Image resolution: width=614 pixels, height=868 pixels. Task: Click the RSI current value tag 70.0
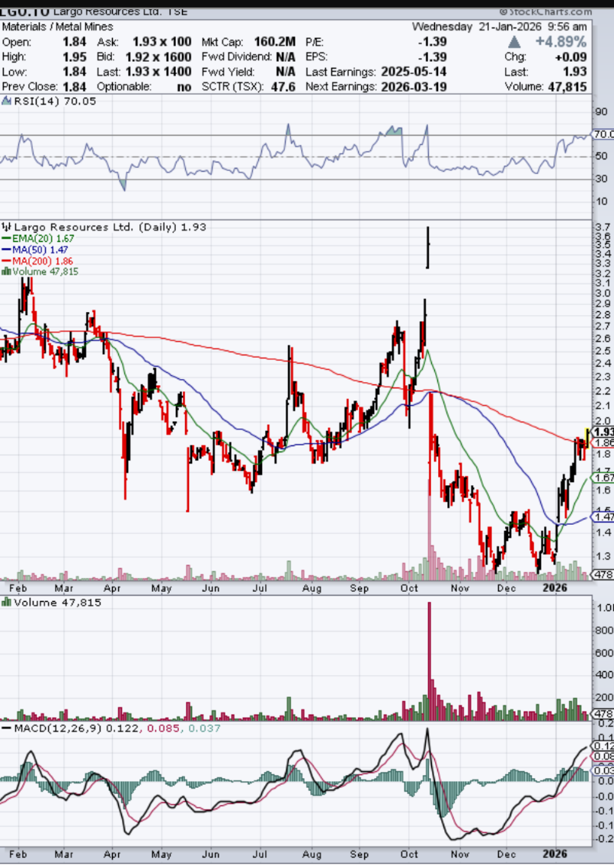pos(603,134)
